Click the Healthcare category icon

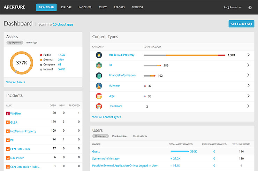coord(99,106)
